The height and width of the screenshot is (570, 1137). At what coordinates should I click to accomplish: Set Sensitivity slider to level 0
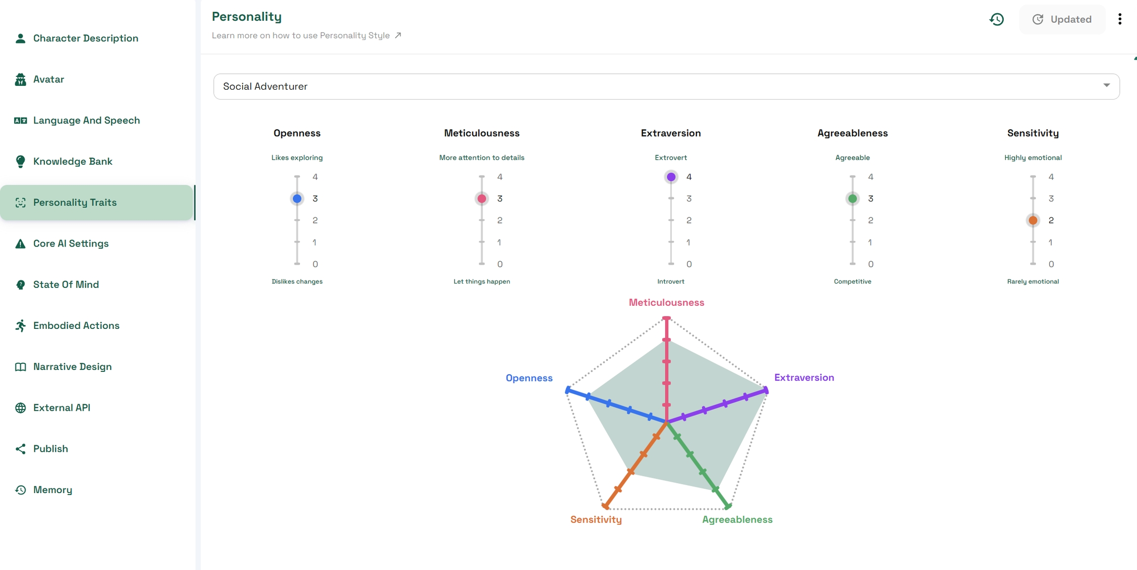(1033, 264)
